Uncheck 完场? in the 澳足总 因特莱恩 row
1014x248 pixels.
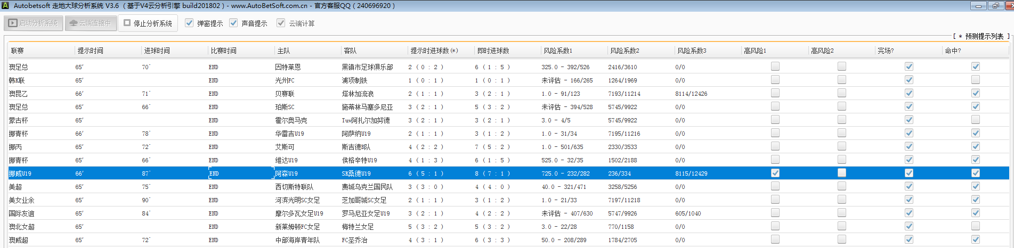tap(909, 67)
